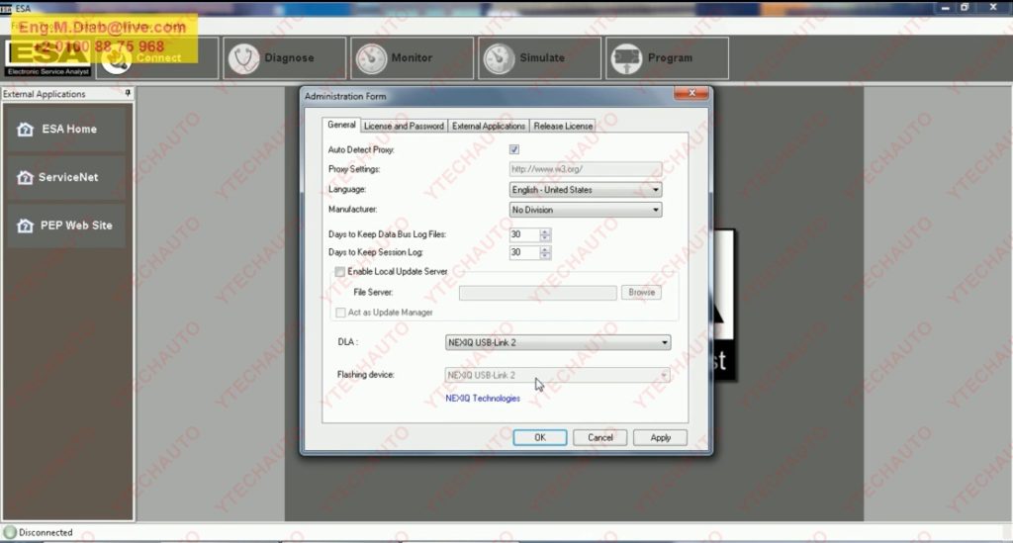Click the File Server input field
Screen dimensions: 1013x543
coord(537,293)
